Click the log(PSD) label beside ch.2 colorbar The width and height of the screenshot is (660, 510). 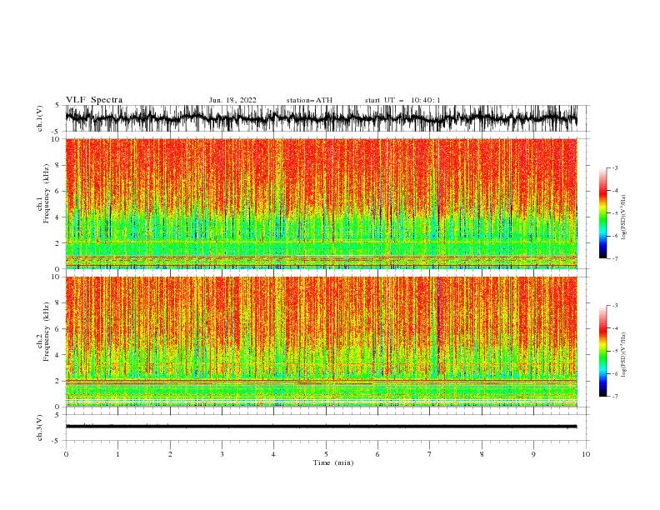624,354
